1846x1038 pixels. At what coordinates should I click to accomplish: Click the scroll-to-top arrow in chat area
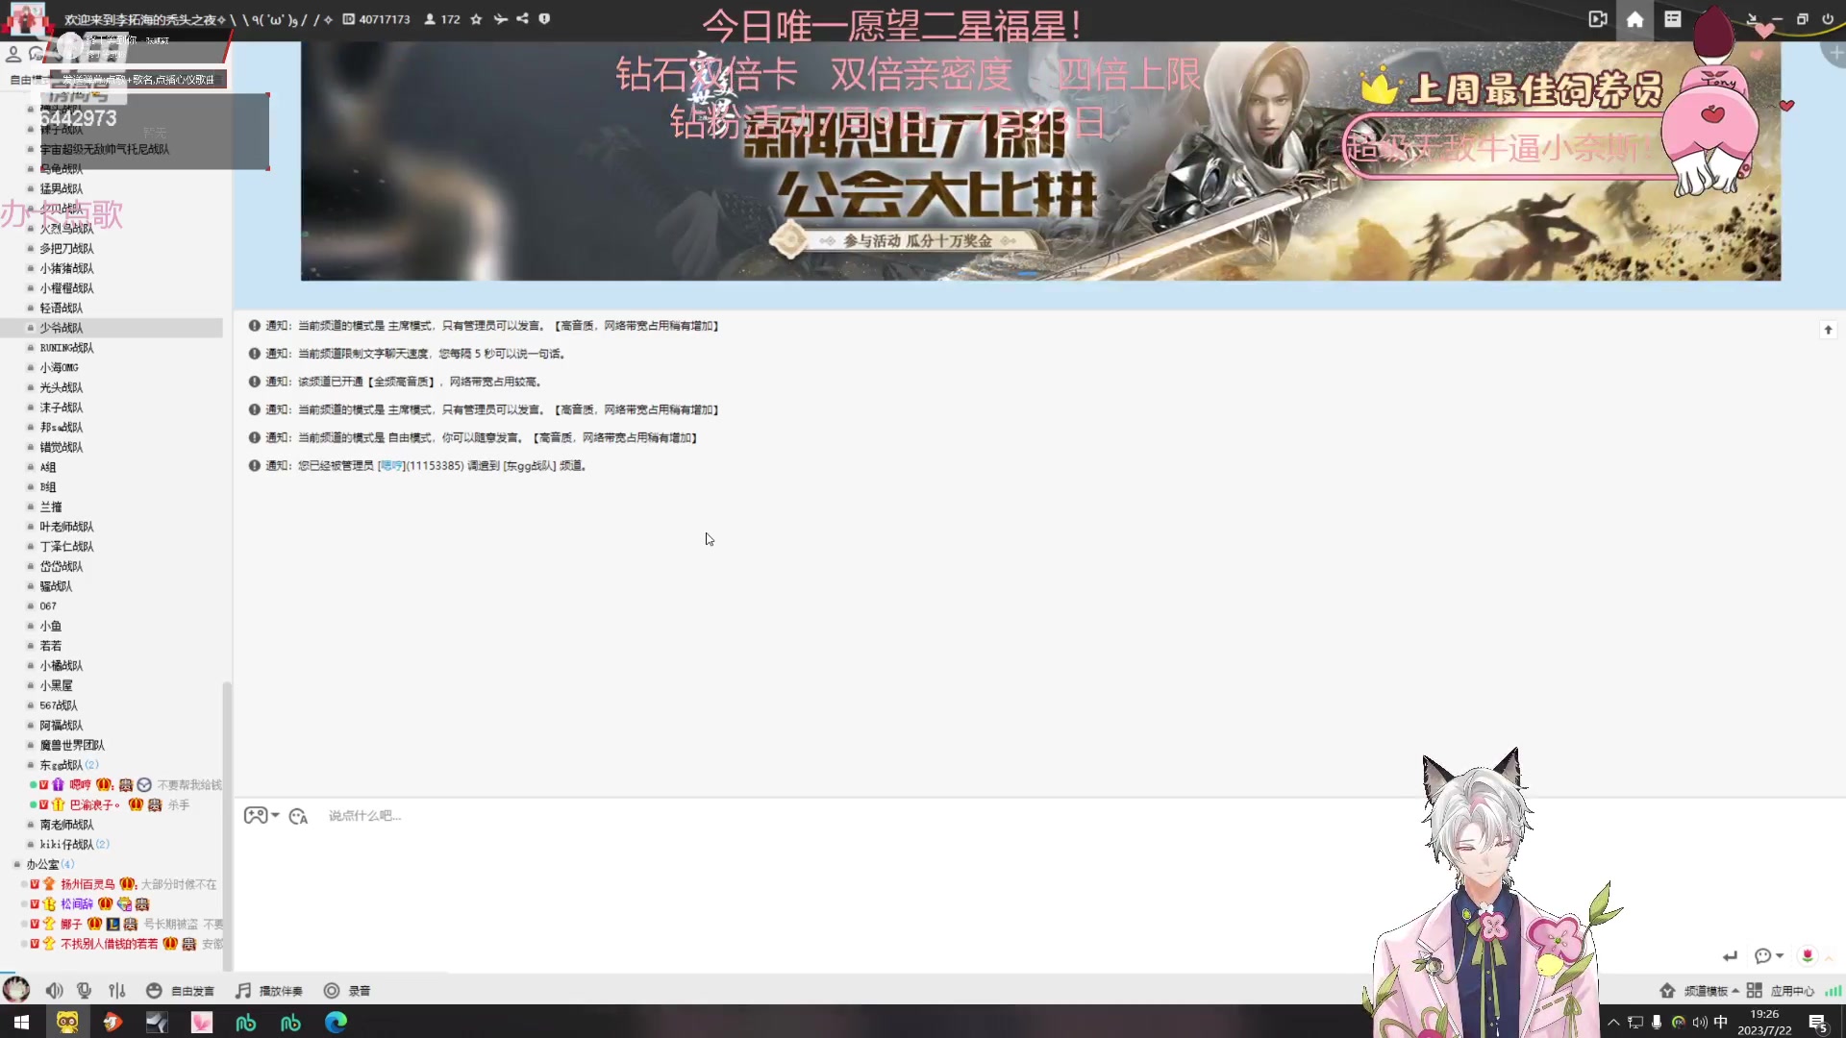click(1828, 330)
